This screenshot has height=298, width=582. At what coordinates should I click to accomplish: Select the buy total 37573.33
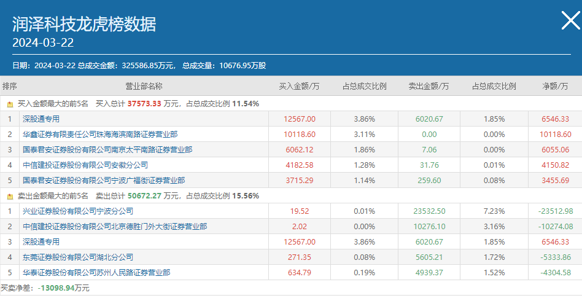click(144, 104)
